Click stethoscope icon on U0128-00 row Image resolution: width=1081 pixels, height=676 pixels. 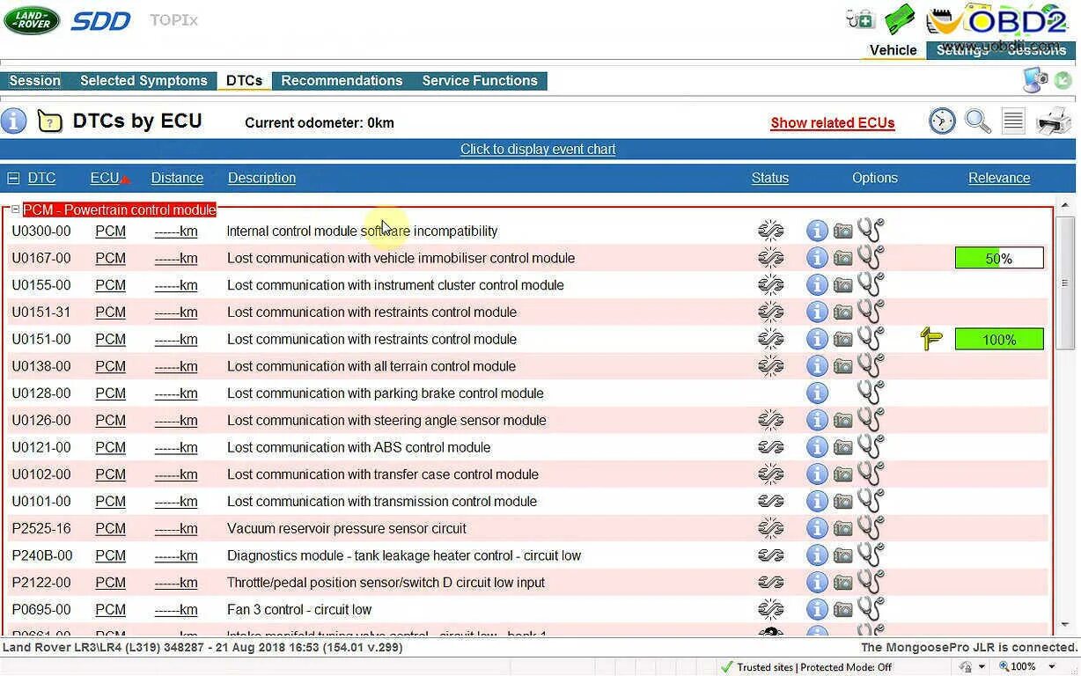871,393
